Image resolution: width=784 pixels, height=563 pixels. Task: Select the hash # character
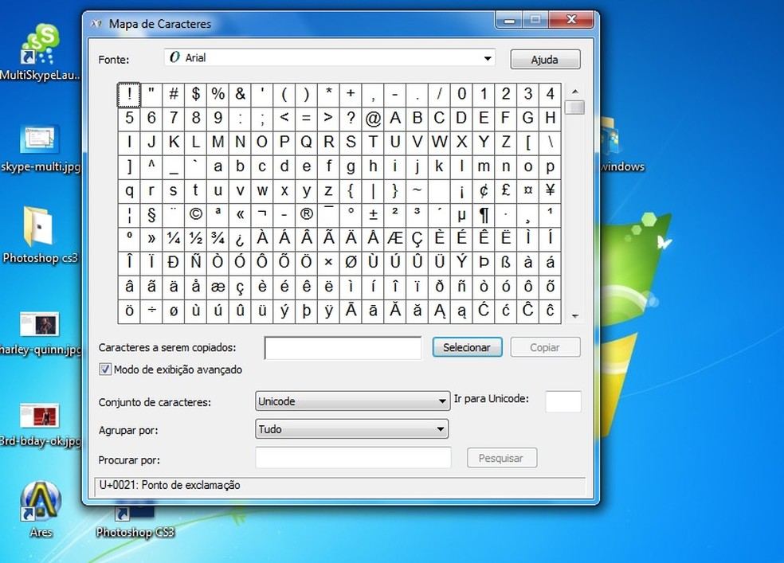click(x=174, y=95)
